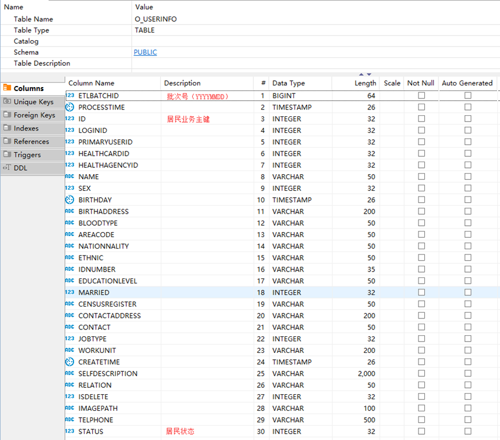The image size is (500, 440).
Task: Open the Indexes tab
Action: point(33,128)
